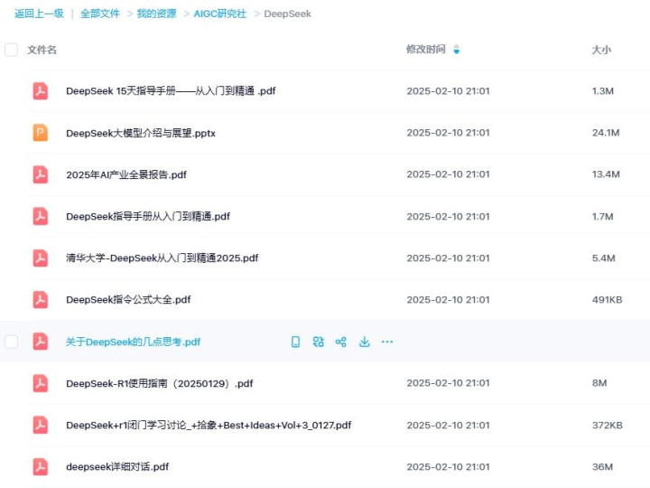This screenshot has height=488, width=650.
Task: Sort files by 大小 column header
Action: 601,50
